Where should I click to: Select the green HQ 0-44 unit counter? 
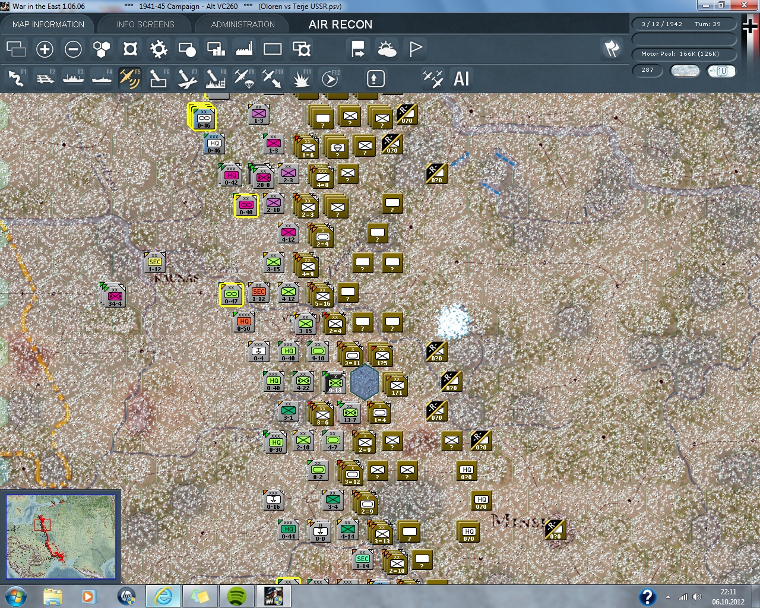288,530
